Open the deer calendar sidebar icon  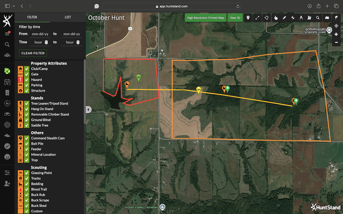(7, 82)
